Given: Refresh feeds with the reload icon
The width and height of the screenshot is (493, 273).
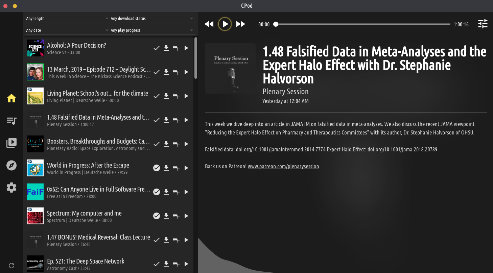Looking at the screenshot, I should pos(11,266).
